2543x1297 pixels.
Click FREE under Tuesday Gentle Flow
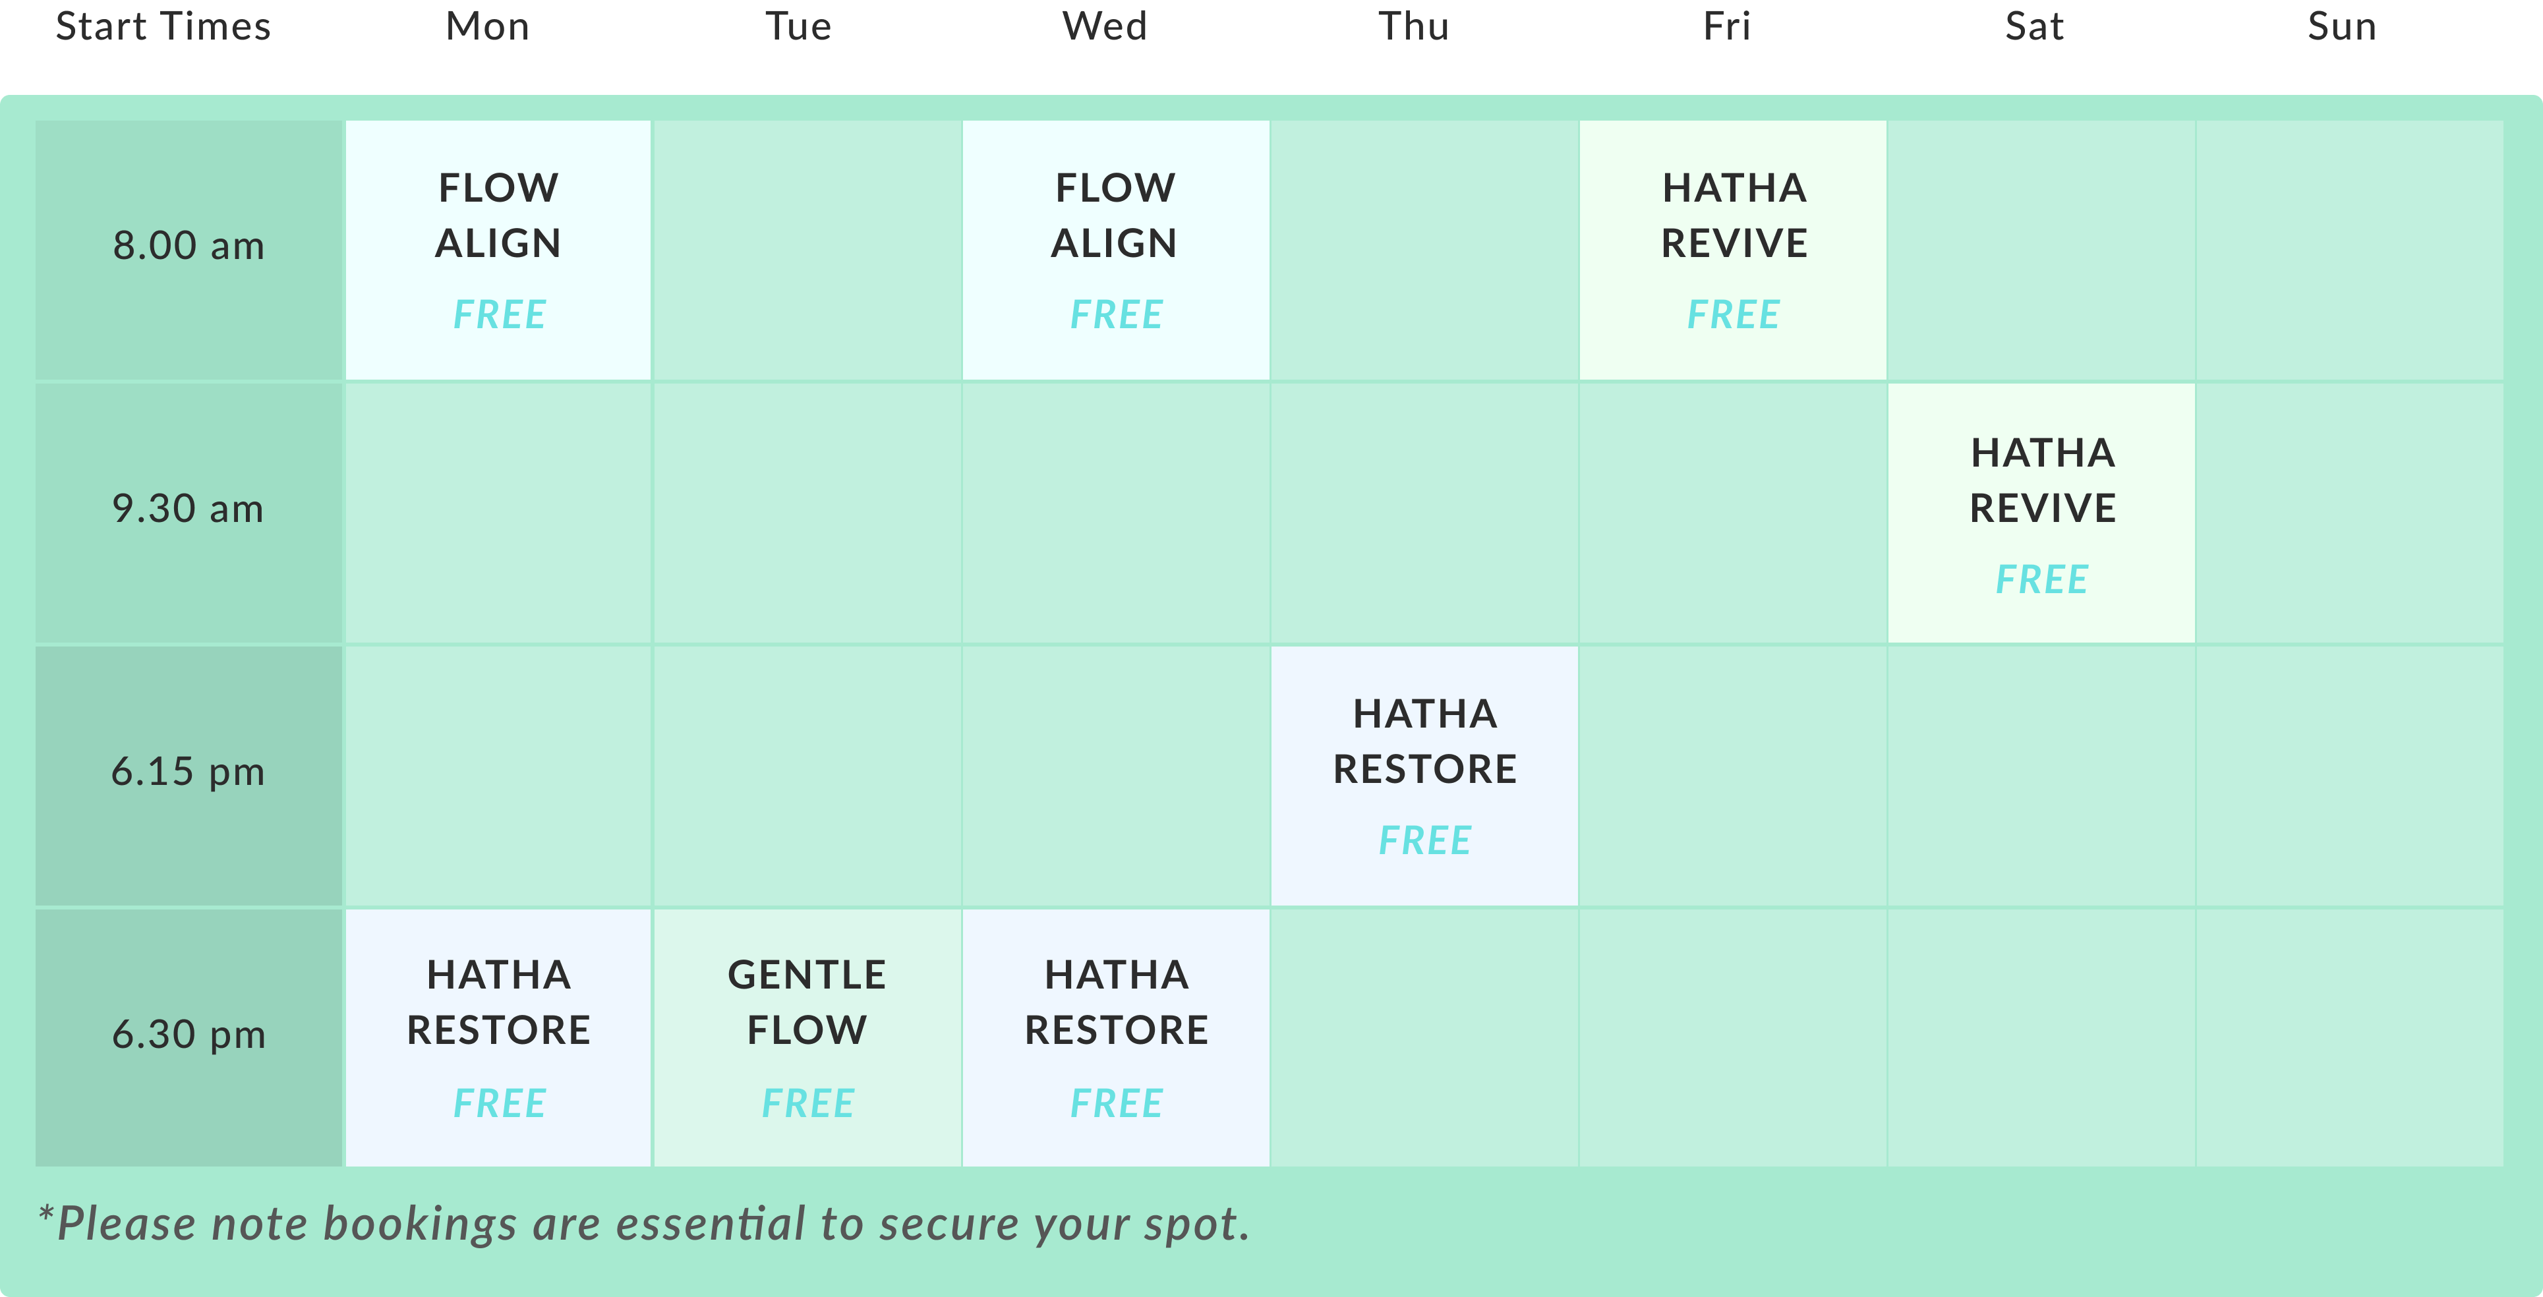(807, 1103)
